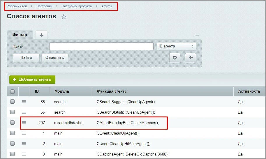Toggle the select-all checkbox in table header
Image resolution: width=266 pixels, height=159 pixels.
point(13,91)
